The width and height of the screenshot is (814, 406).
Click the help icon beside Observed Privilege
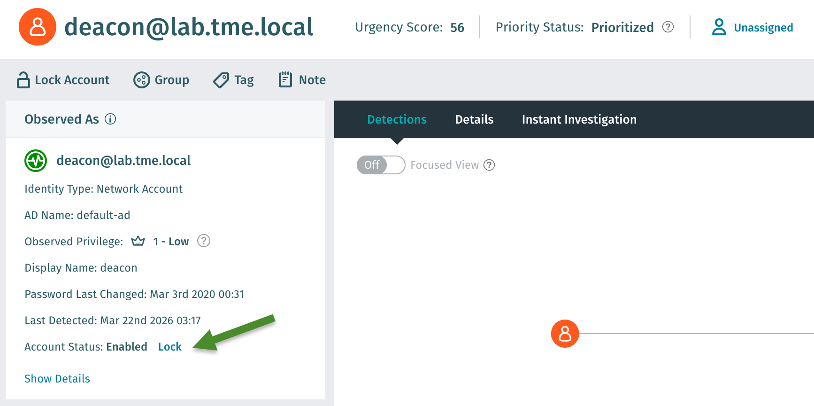pyautogui.click(x=203, y=241)
